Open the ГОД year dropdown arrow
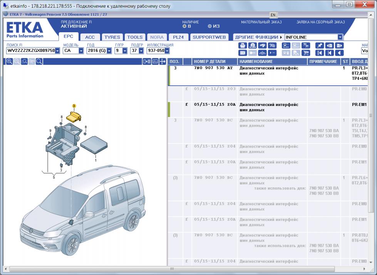The image size is (377, 275). point(109,51)
